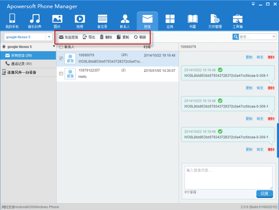Screen dimensions: 279x210
Task: Expand the google Nexus 5 device dropdown
Action: point(48,37)
